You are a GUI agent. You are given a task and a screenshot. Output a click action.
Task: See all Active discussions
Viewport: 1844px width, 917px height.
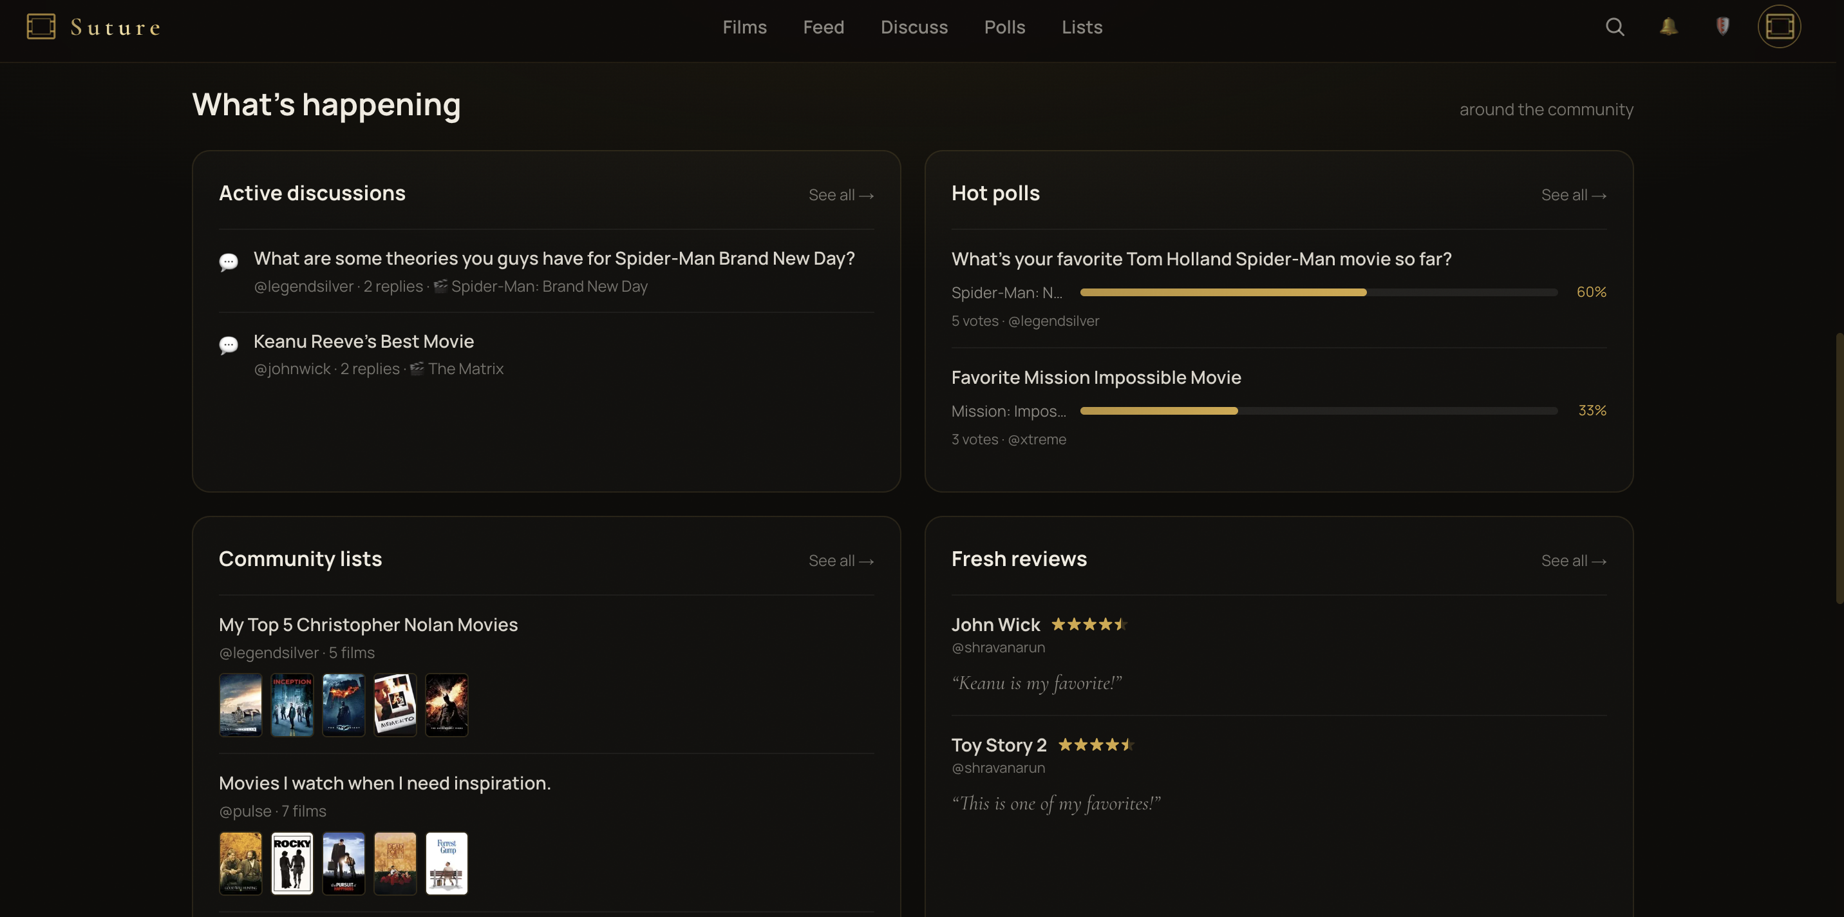click(x=841, y=194)
